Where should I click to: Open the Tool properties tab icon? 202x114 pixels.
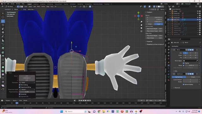point(169,43)
